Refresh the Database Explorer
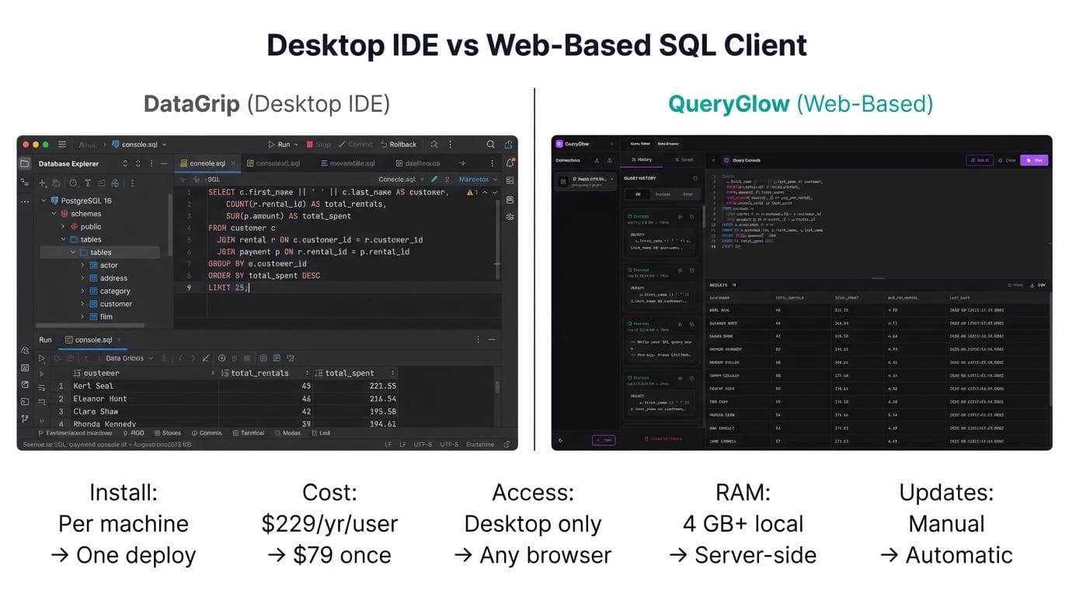1069x597 pixels. coord(125,163)
